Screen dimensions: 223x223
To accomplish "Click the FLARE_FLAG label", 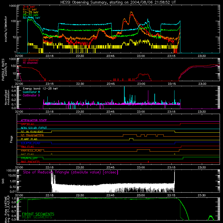I will pos(29,139).
